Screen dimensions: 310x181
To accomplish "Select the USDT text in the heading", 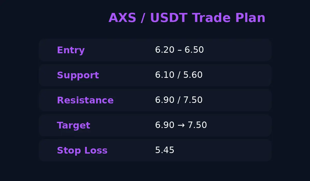I will tap(169, 18).
